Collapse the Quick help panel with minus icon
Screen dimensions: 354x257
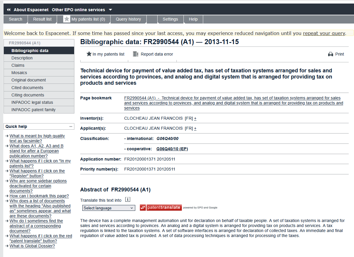click(71, 126)
